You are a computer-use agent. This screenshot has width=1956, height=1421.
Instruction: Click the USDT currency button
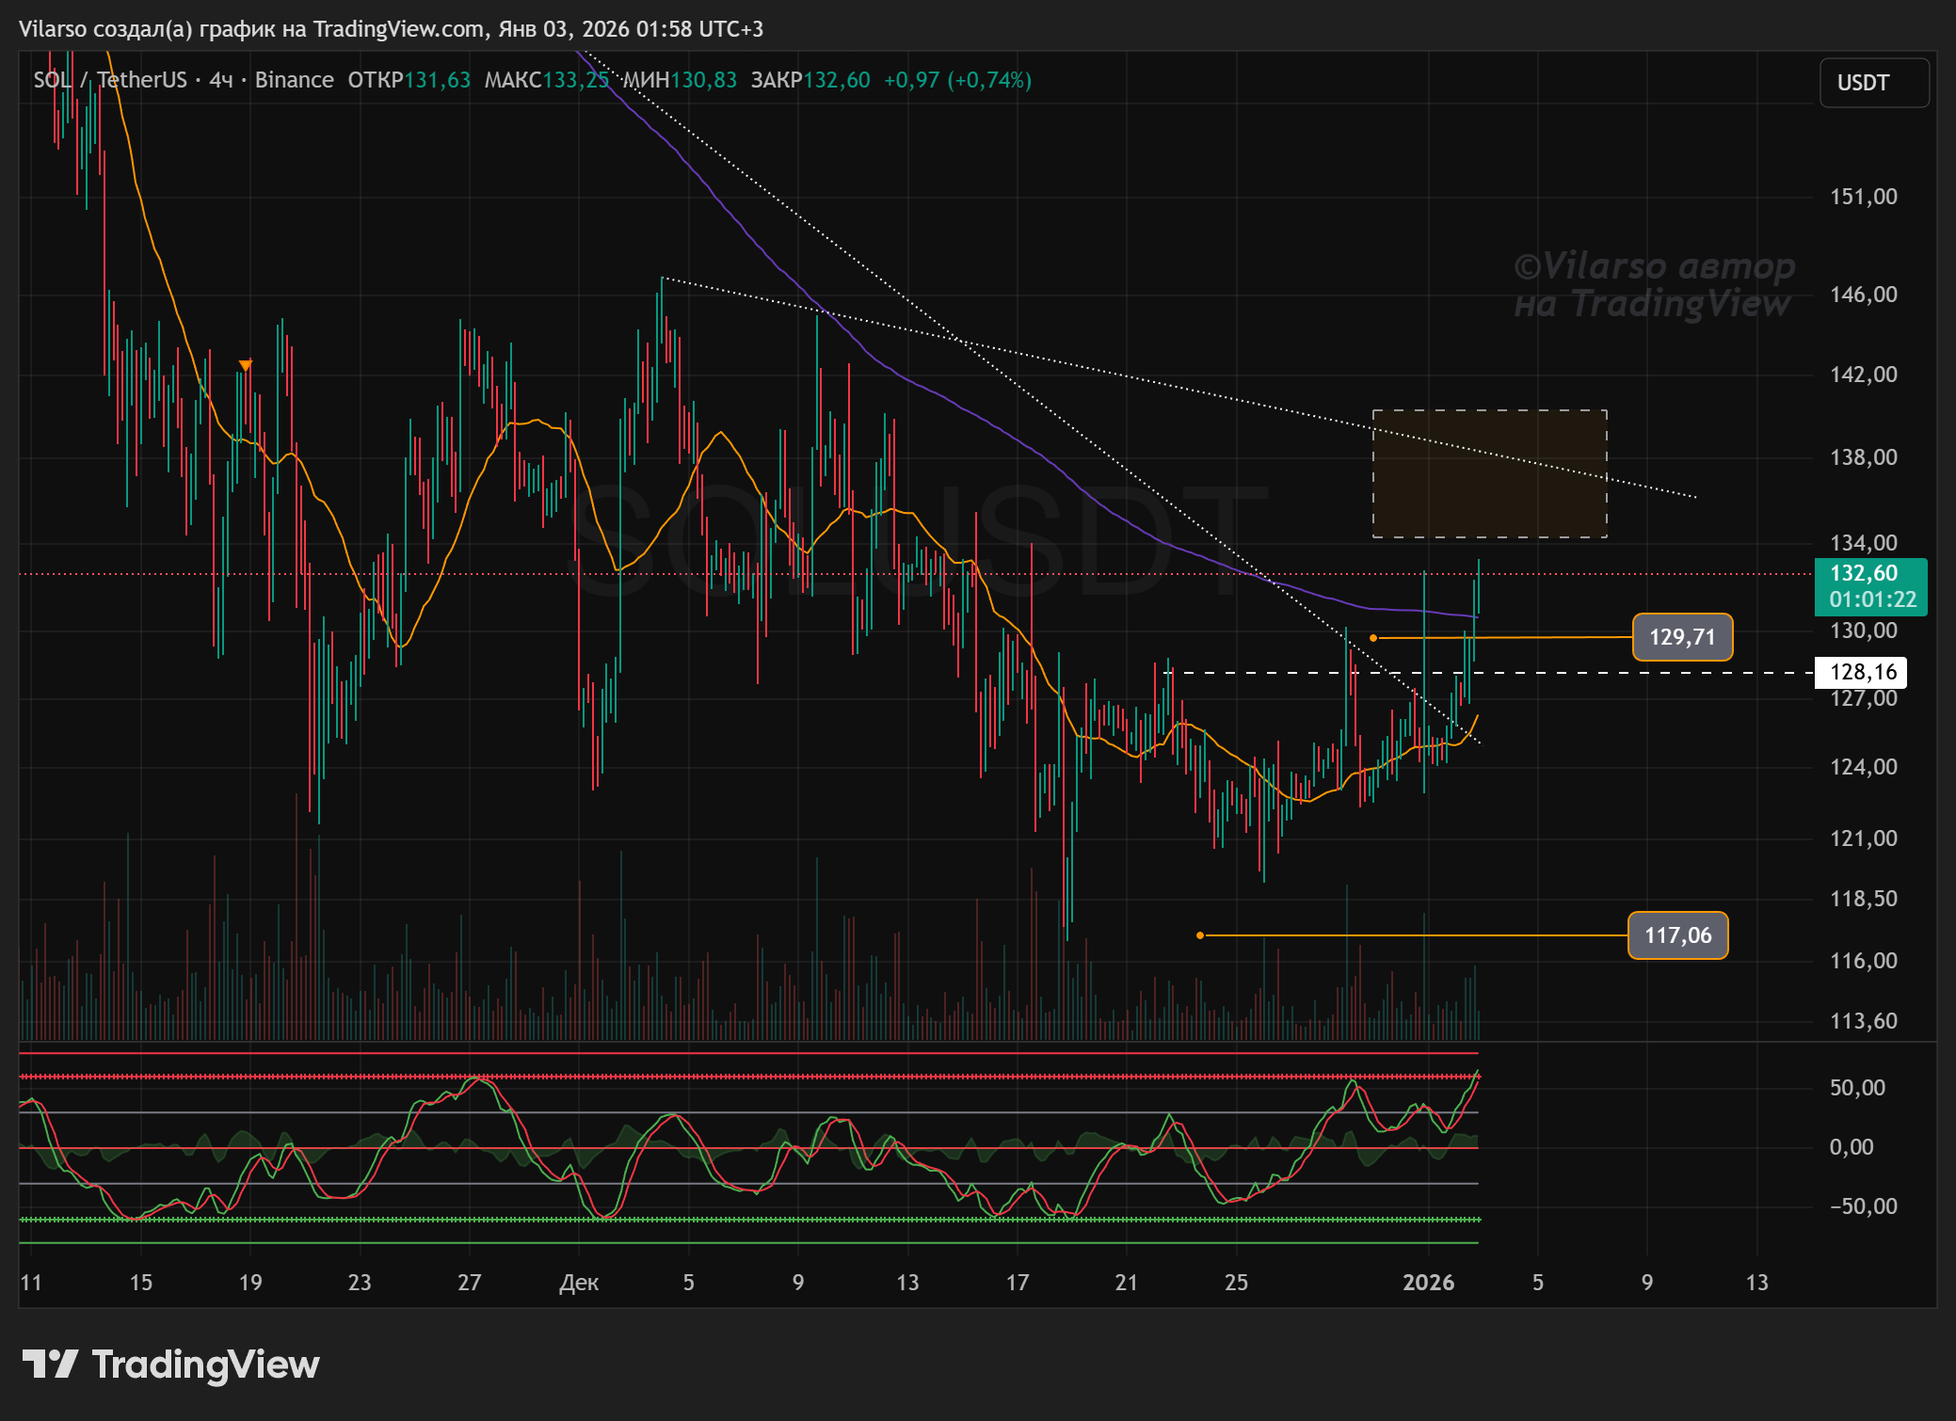click(1873, 83)
